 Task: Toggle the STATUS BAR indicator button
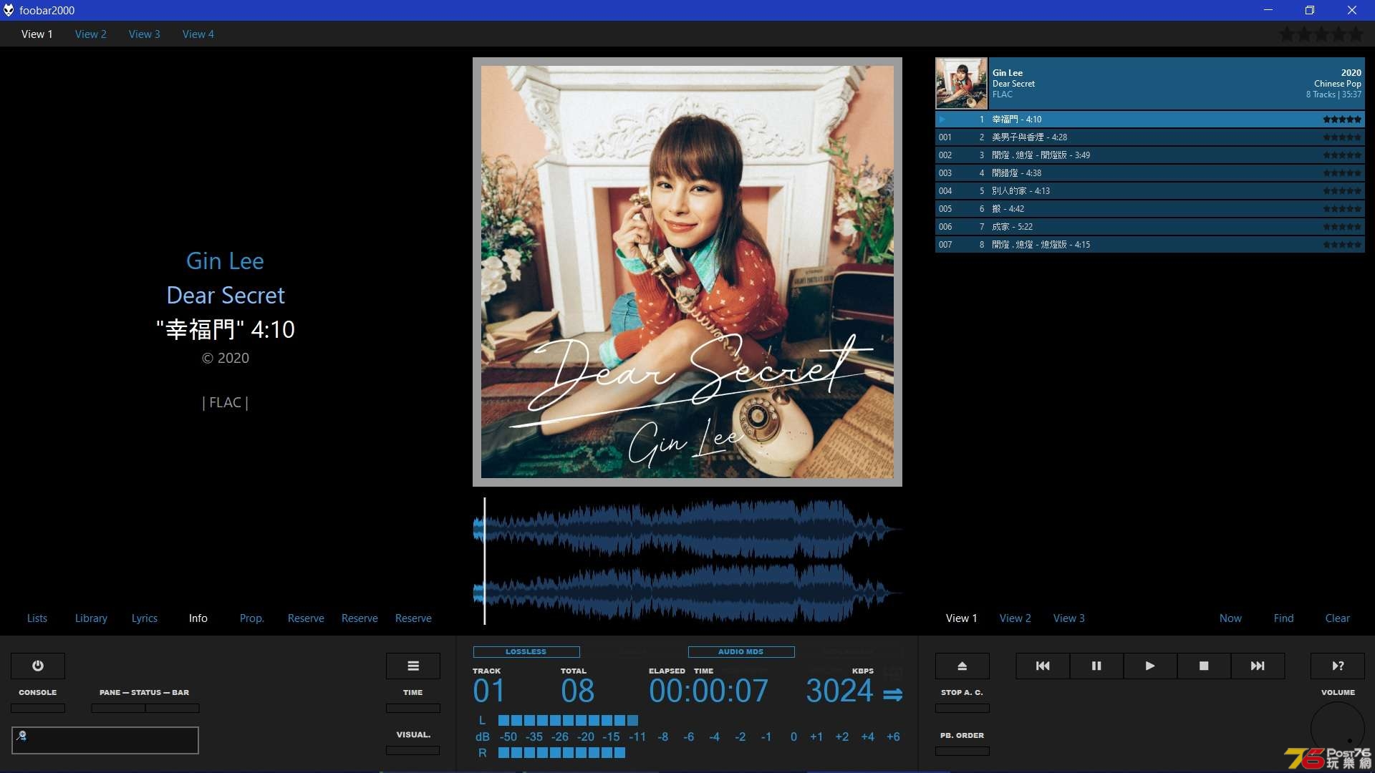(173, 708)
